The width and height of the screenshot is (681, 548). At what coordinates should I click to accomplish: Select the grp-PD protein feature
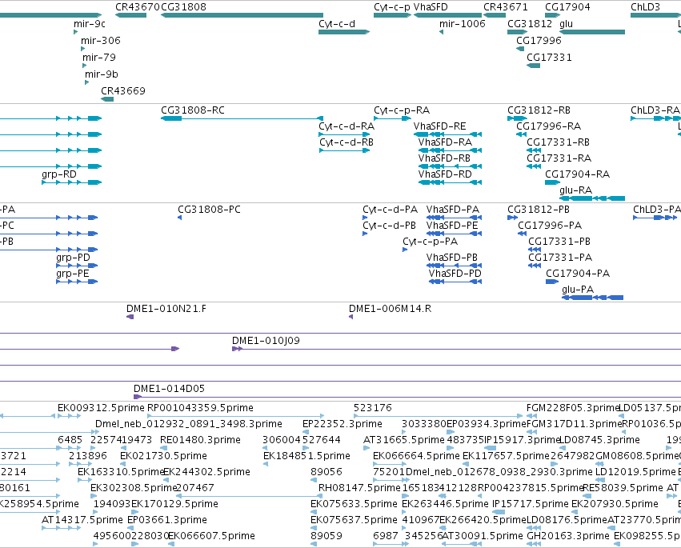(77, 266)
